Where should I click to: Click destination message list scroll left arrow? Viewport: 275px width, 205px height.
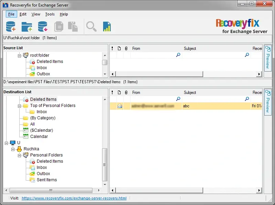(x=113, y=190)
